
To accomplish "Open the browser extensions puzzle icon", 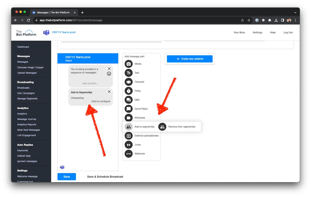I will [x=270, y=20].
